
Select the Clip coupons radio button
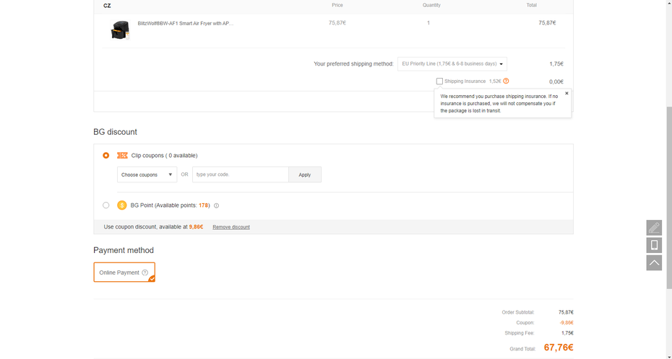click(105, 156)
